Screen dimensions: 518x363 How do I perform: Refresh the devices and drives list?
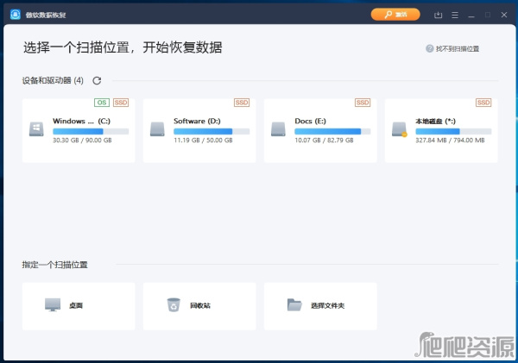click(97, 80)
